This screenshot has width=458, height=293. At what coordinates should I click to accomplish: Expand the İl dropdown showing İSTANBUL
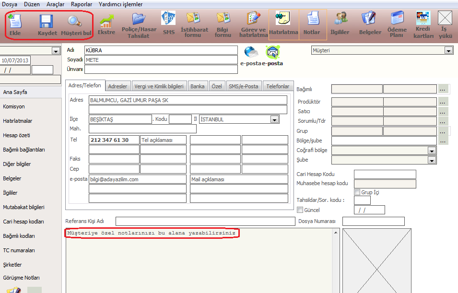click(x=274, y=119)
